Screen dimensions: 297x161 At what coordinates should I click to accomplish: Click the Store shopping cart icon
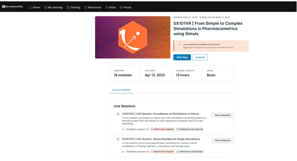point(107,7)
